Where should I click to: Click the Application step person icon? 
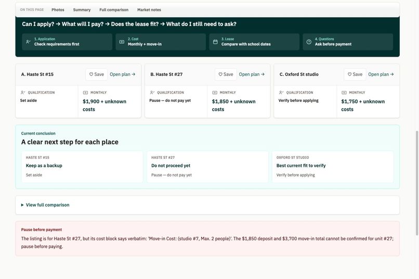[x=28, y=42]
